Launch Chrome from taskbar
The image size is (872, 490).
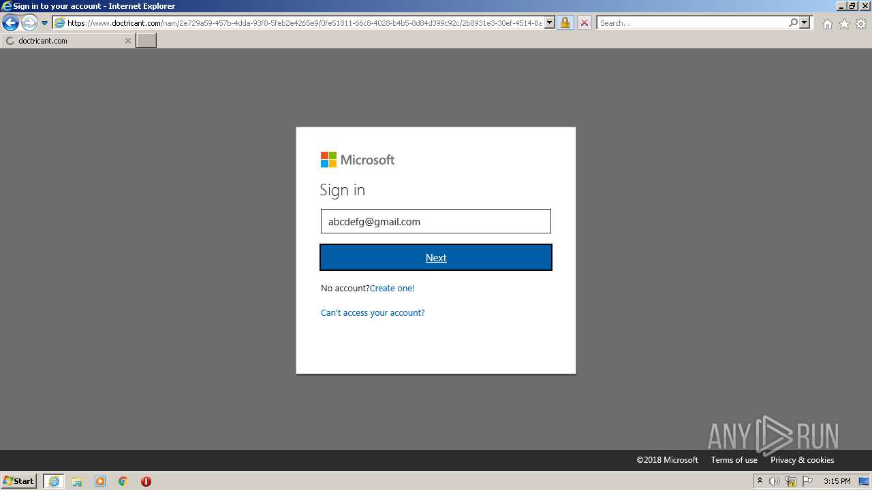(123, 481)
